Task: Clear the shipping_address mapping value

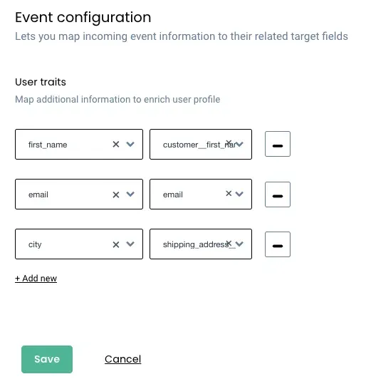Action: point(229,243)
